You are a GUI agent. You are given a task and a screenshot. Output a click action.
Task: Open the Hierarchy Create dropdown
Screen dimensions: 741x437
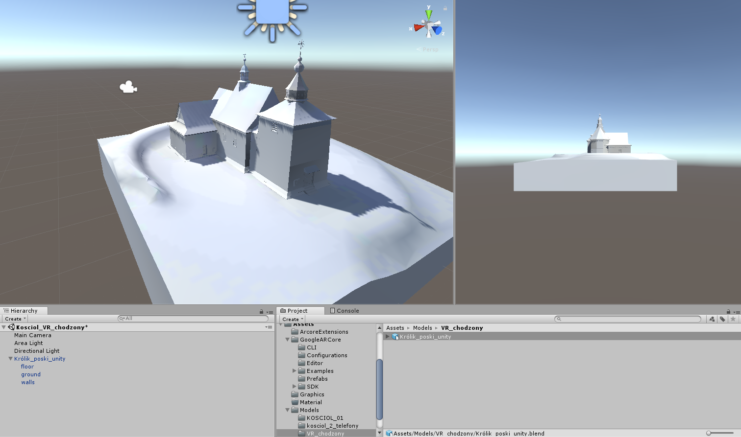click(15, 319)
